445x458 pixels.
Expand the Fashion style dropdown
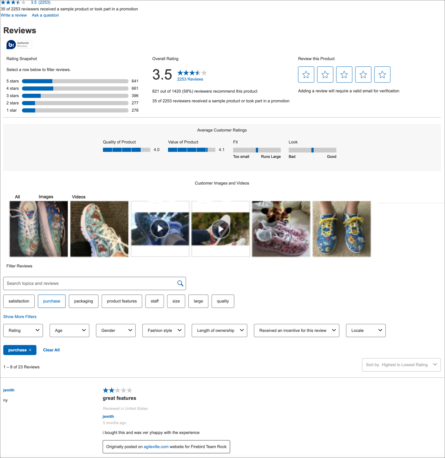[164, 330]
